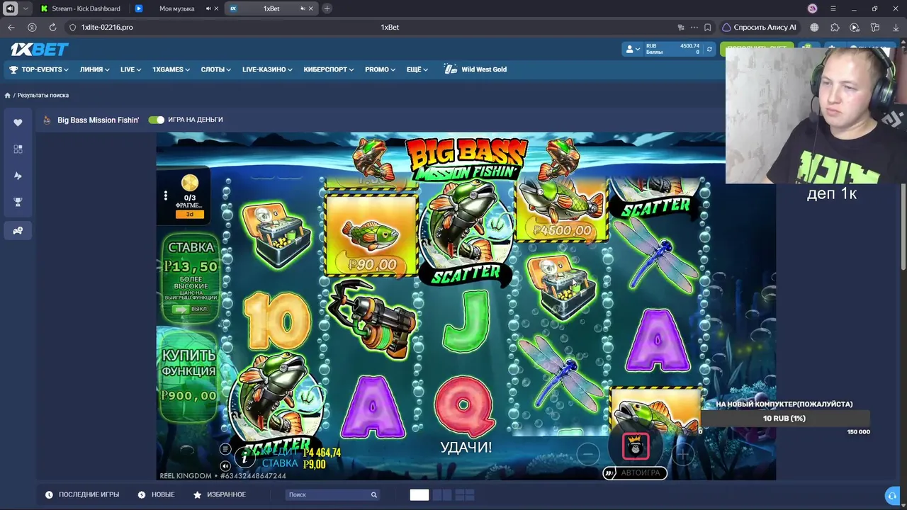Click the browser sound indicator at top-left
This screenshot has width=907, height=510.
tap(10, 8)
